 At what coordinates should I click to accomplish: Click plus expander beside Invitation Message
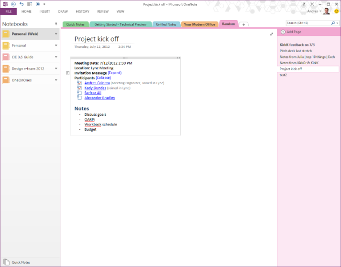coord(68,73)
